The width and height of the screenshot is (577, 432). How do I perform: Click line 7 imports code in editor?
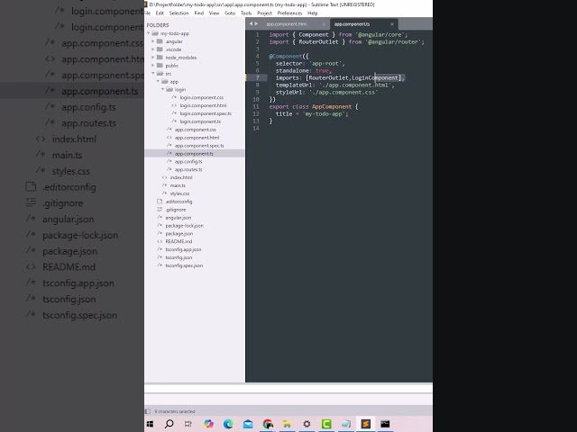[x=340, y=78]
